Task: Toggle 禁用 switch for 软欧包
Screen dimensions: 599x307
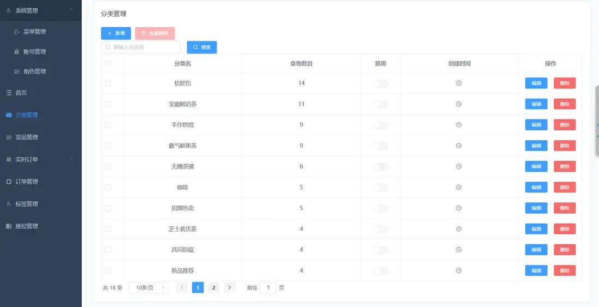Action: [x=380, y=83]
